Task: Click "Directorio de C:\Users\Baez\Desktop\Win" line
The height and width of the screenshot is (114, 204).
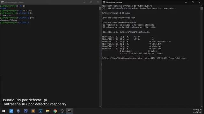Action: point(126,32)
